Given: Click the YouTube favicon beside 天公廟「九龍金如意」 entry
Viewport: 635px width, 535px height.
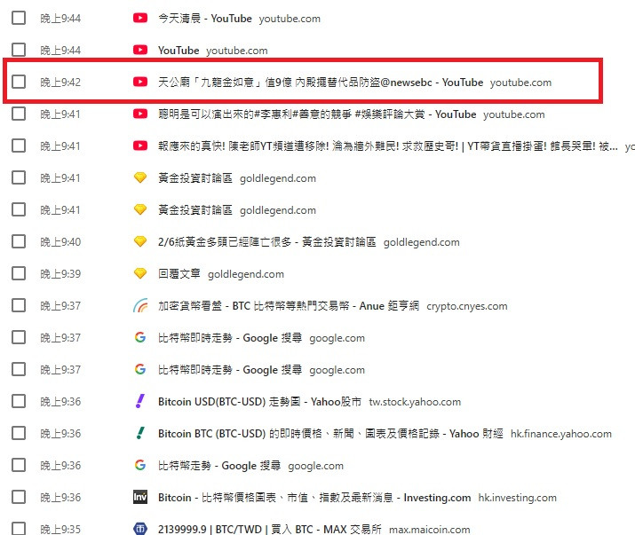Looking at the screenshot, I should 140,82.
